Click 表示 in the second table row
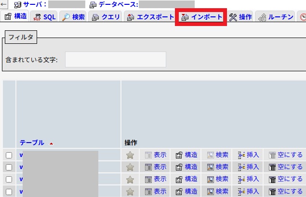 coord(156,167)
